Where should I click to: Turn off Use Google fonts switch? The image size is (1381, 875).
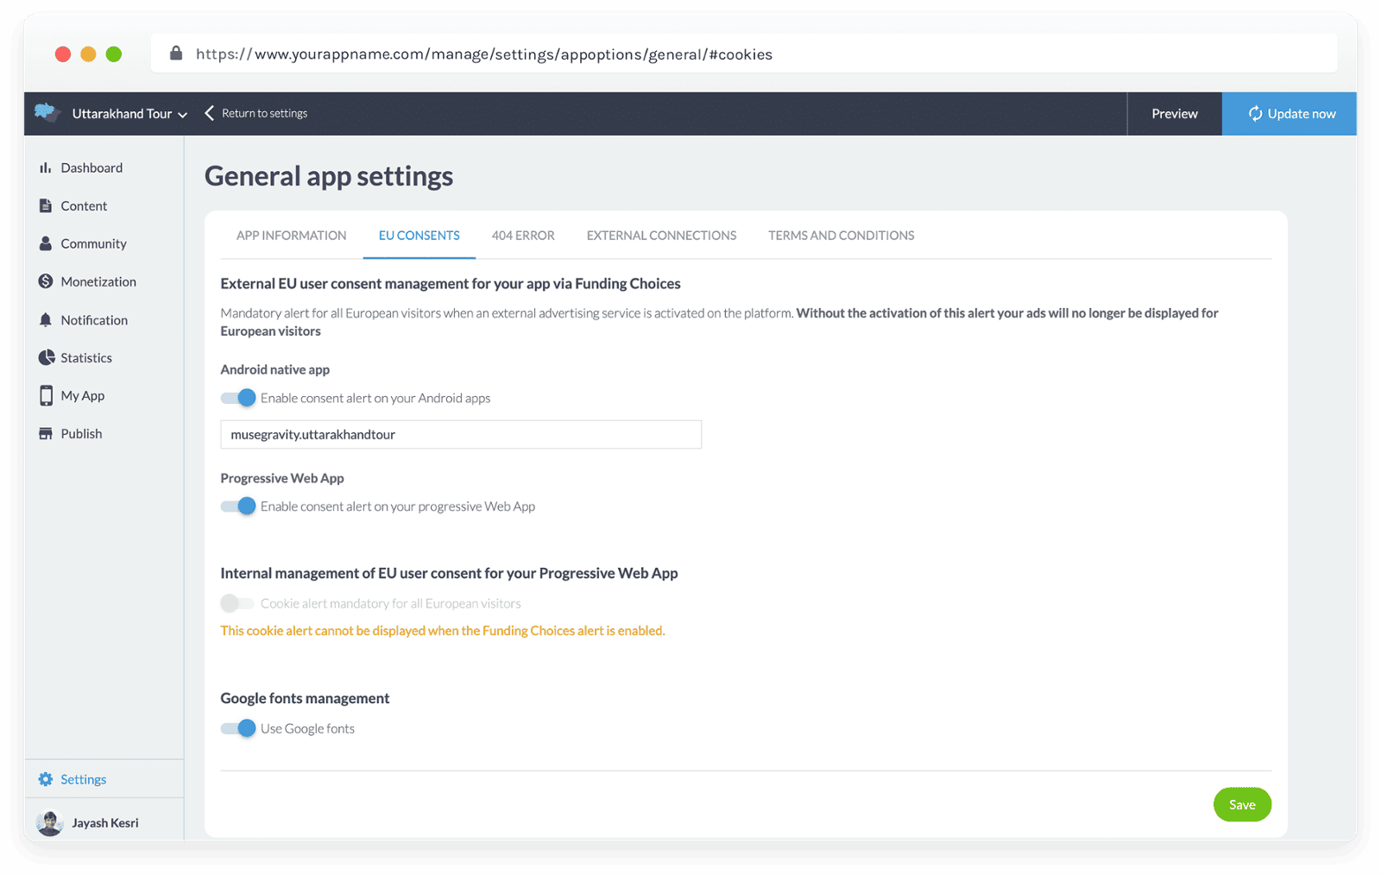pos(238,728)
